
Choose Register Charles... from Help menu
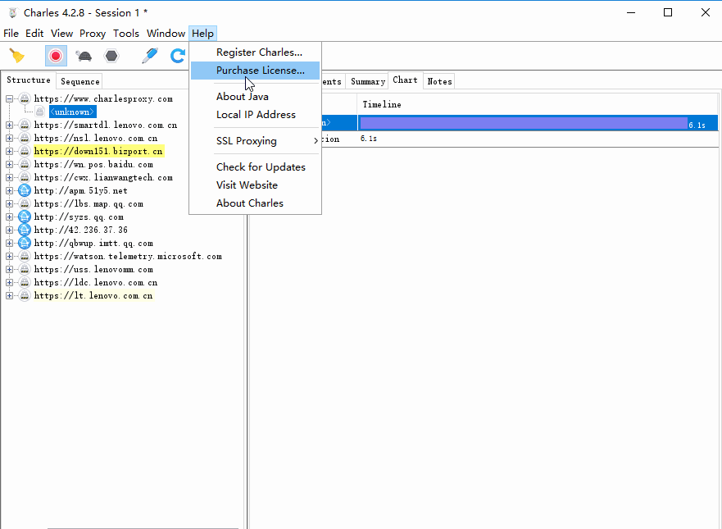255,52
